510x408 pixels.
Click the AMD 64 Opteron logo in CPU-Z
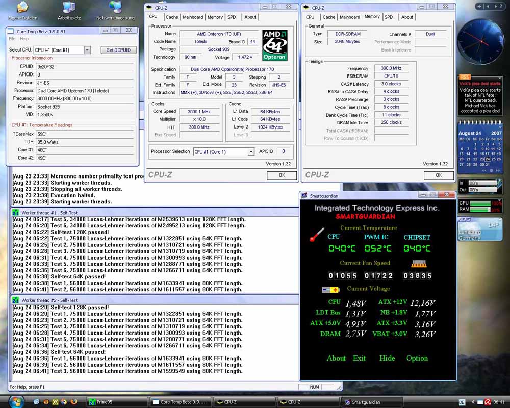[275, 45]
